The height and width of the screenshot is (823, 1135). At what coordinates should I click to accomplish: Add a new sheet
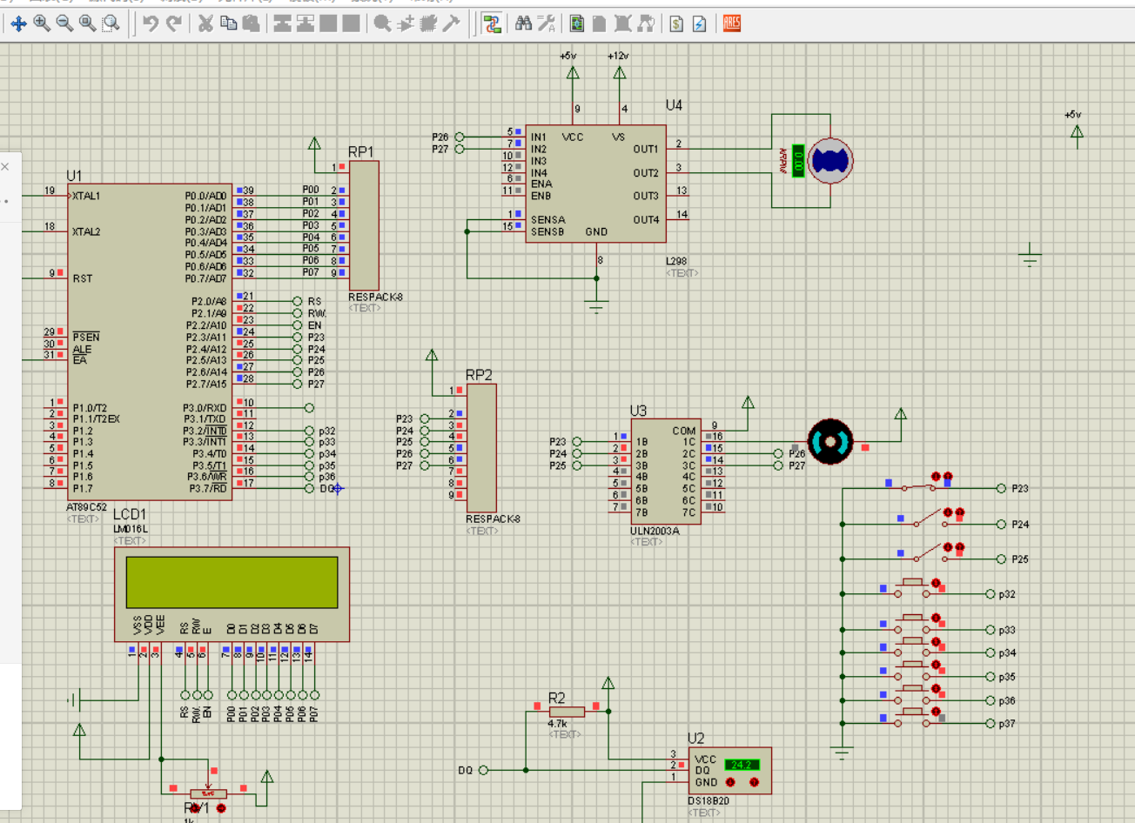[600, 23]
